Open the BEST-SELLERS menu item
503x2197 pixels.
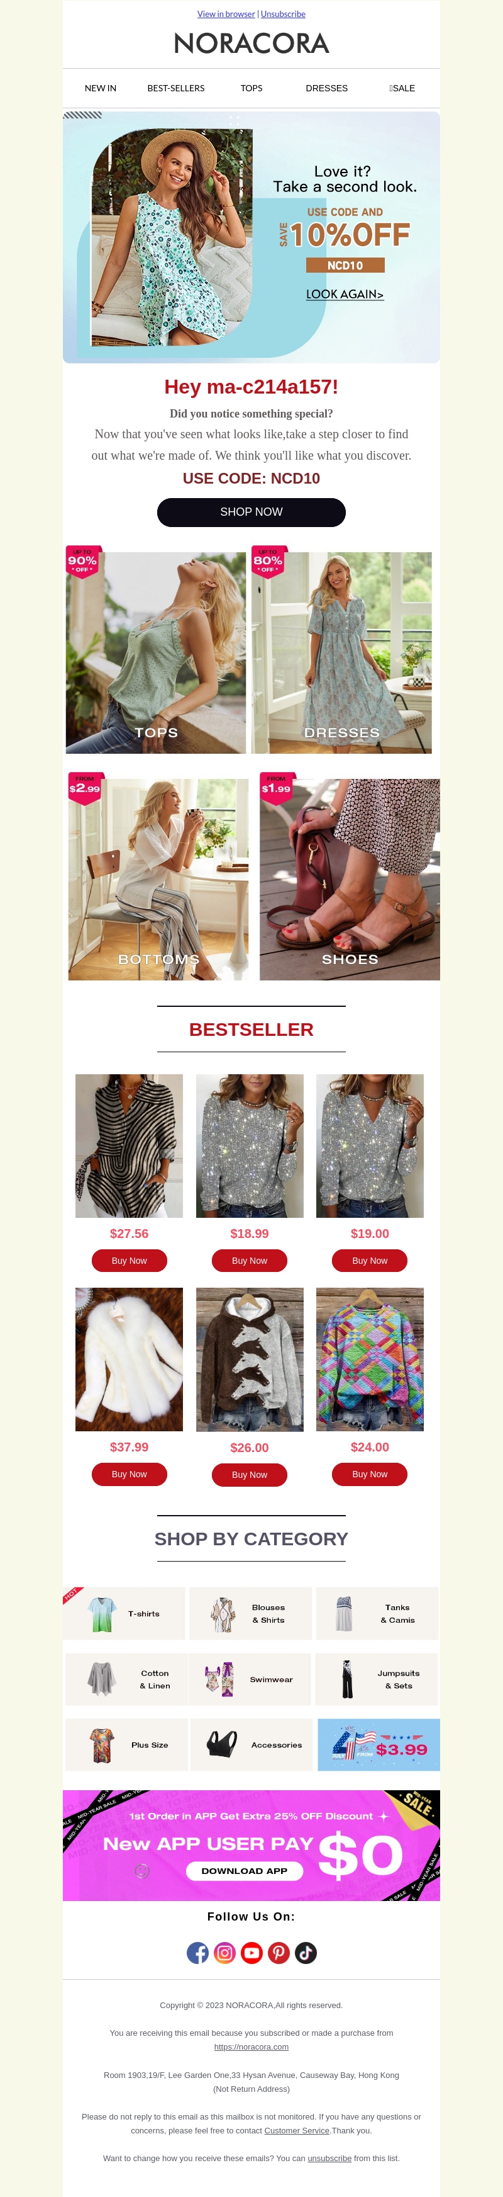(x=176, y=88)
